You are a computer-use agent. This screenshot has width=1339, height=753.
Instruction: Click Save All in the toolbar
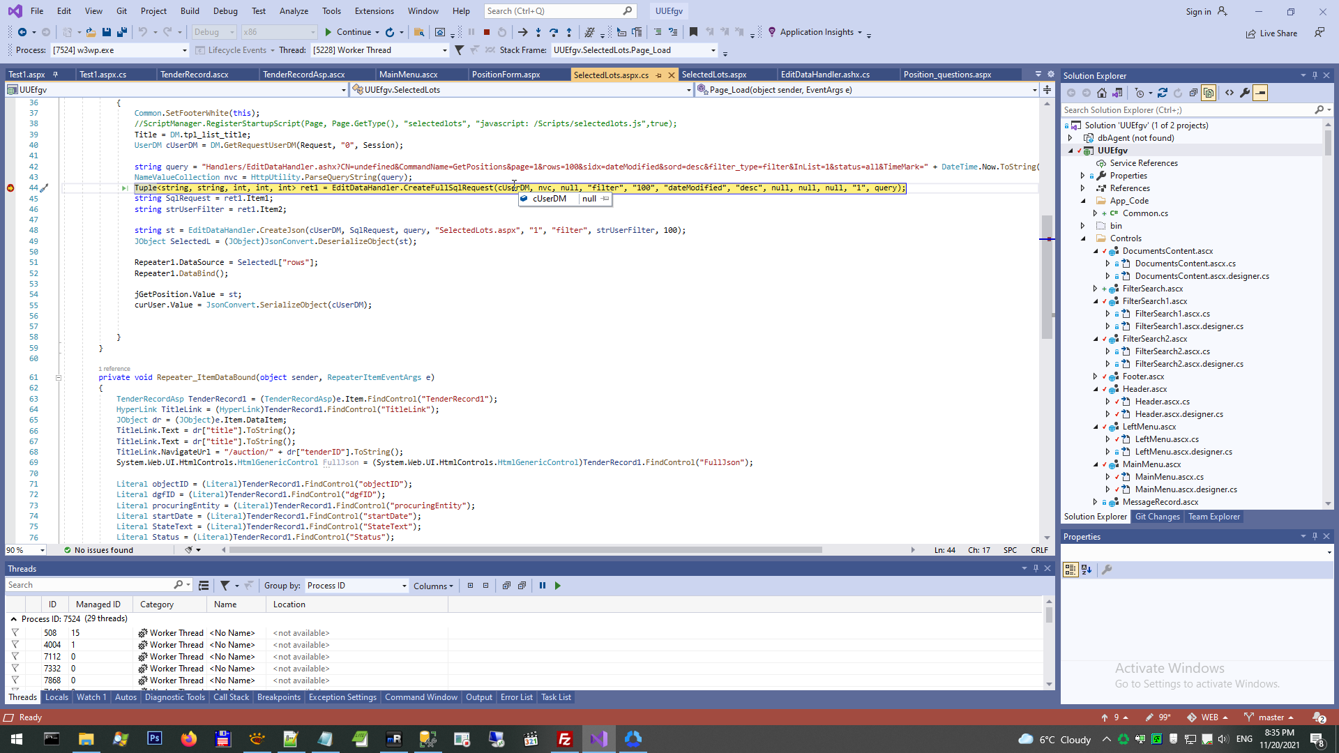(x=122, y=32)
